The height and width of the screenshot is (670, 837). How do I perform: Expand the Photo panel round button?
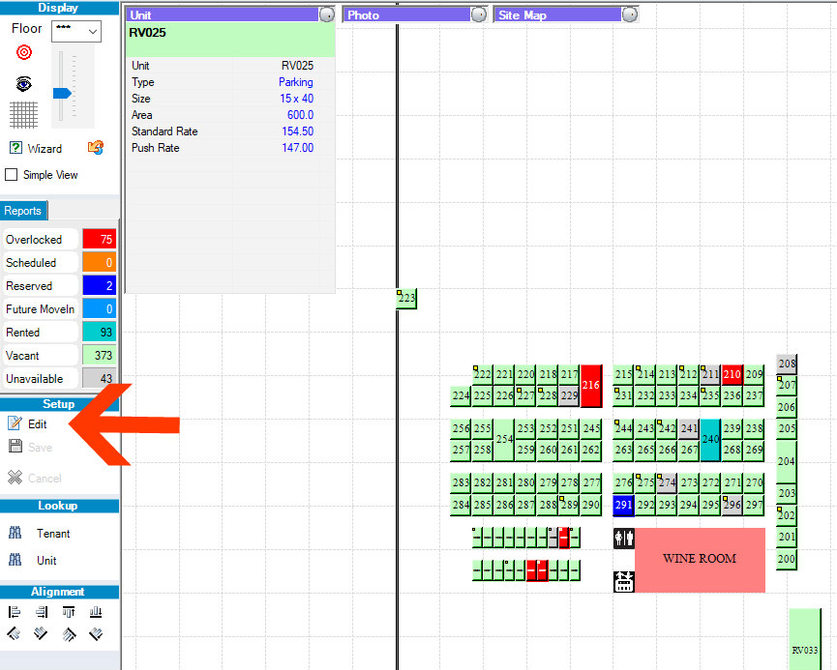tap(479, 15)
